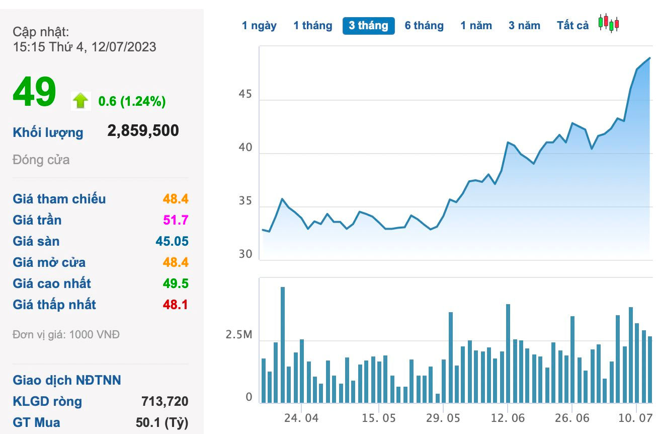The width and height of the screenshot is (656, 434).
Task: Switch chart to candlestick view icon
Action: click(609, 23)
